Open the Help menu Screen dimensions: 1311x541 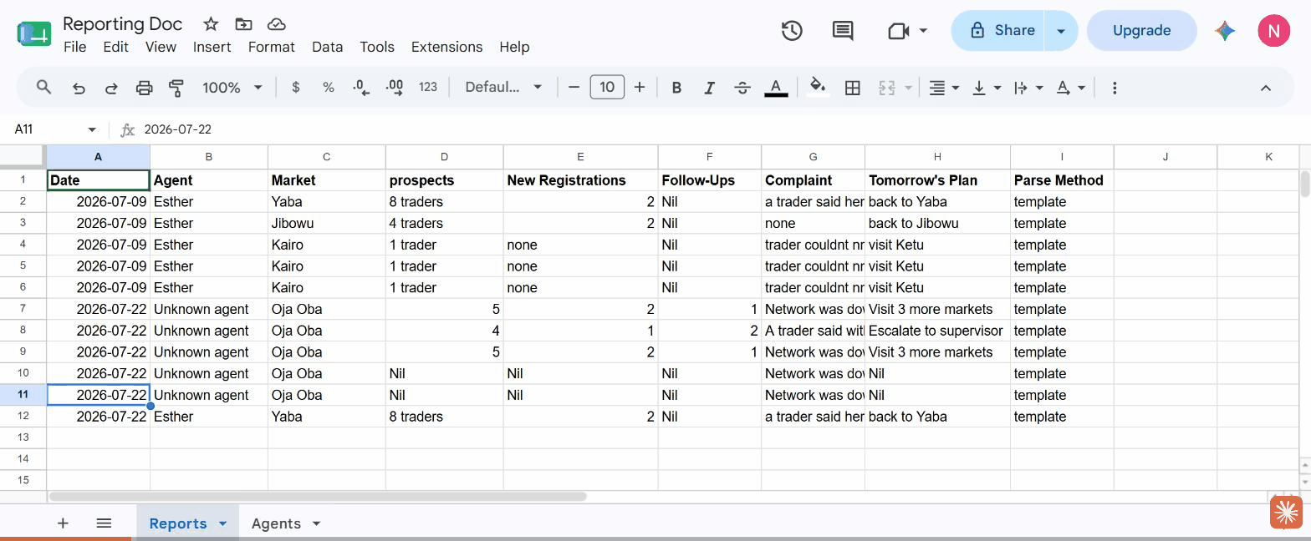point(514,47)
